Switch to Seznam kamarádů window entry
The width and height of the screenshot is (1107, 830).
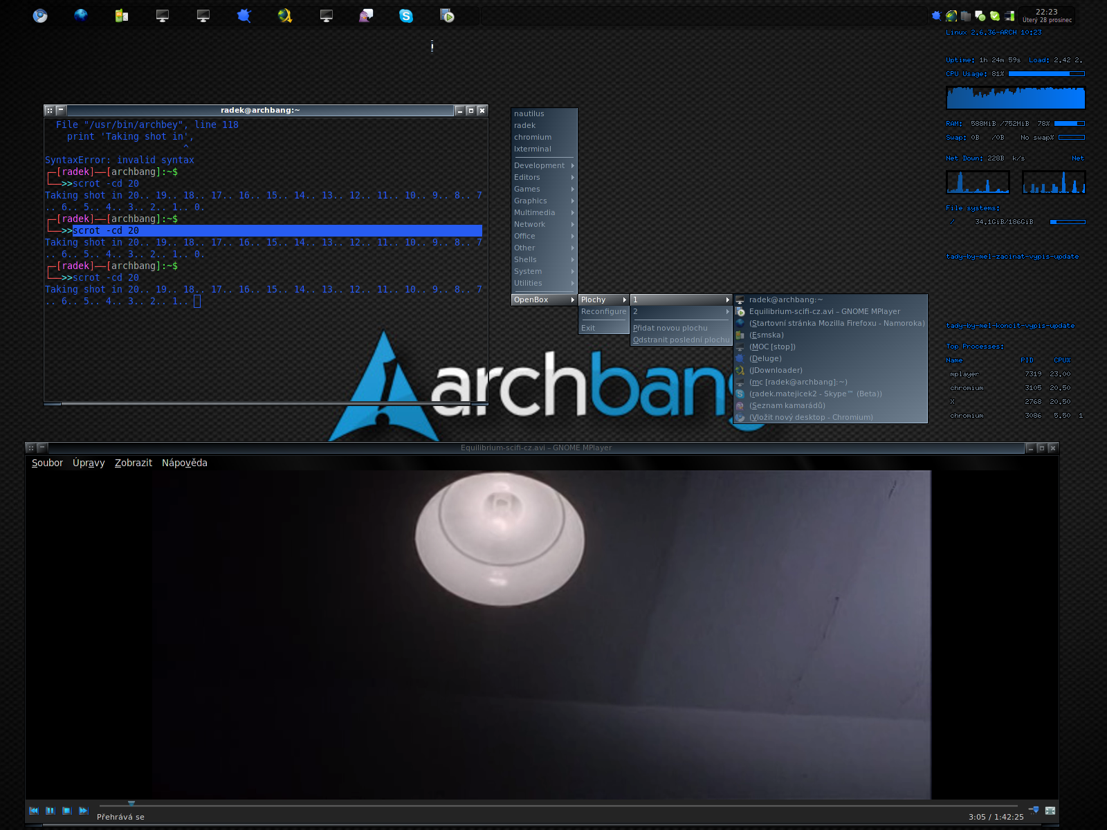[x=830, y=405]
